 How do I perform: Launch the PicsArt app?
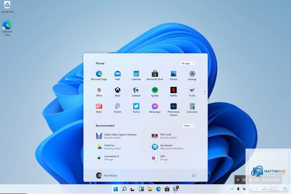click(x=117, y=108)
